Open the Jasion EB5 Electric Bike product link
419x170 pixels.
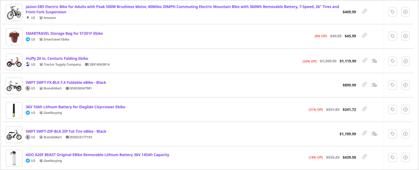point(182,9)
